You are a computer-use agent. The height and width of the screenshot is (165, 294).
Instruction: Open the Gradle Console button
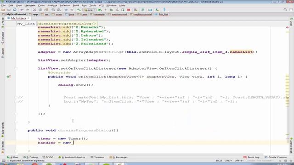pos(276,157)
